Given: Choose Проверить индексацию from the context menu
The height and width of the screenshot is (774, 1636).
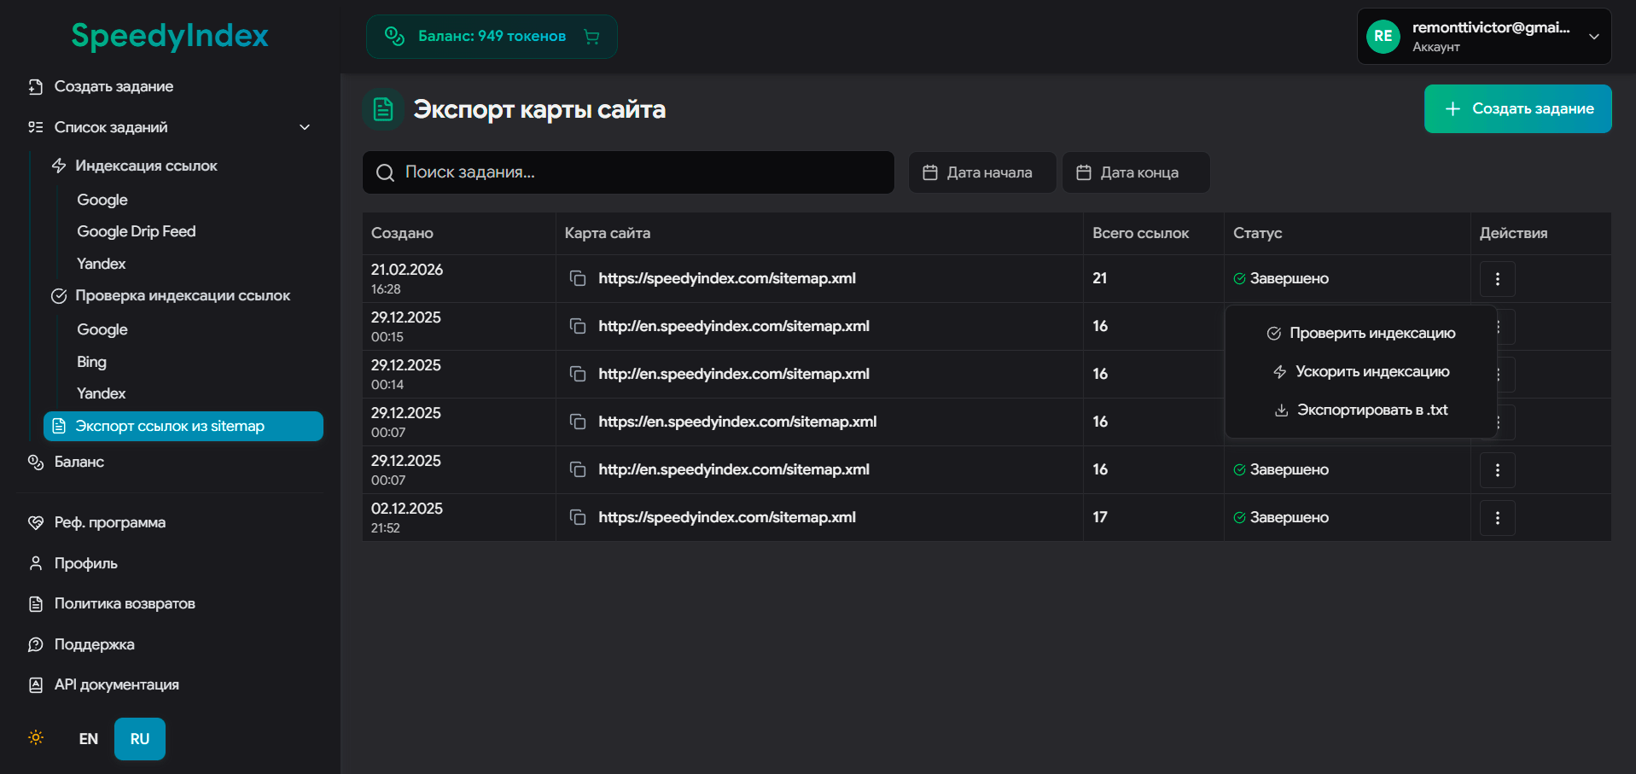Looking at the screenshot, I should (x=1362, y=334).
